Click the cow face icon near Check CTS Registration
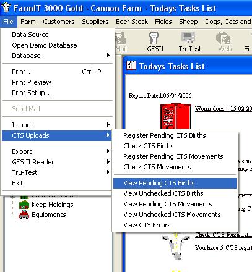The height and width of the screenshot is (272, 252). (x=176, y=245)
